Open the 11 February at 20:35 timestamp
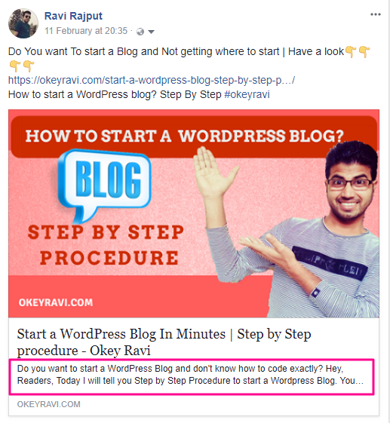 (86, 31)
